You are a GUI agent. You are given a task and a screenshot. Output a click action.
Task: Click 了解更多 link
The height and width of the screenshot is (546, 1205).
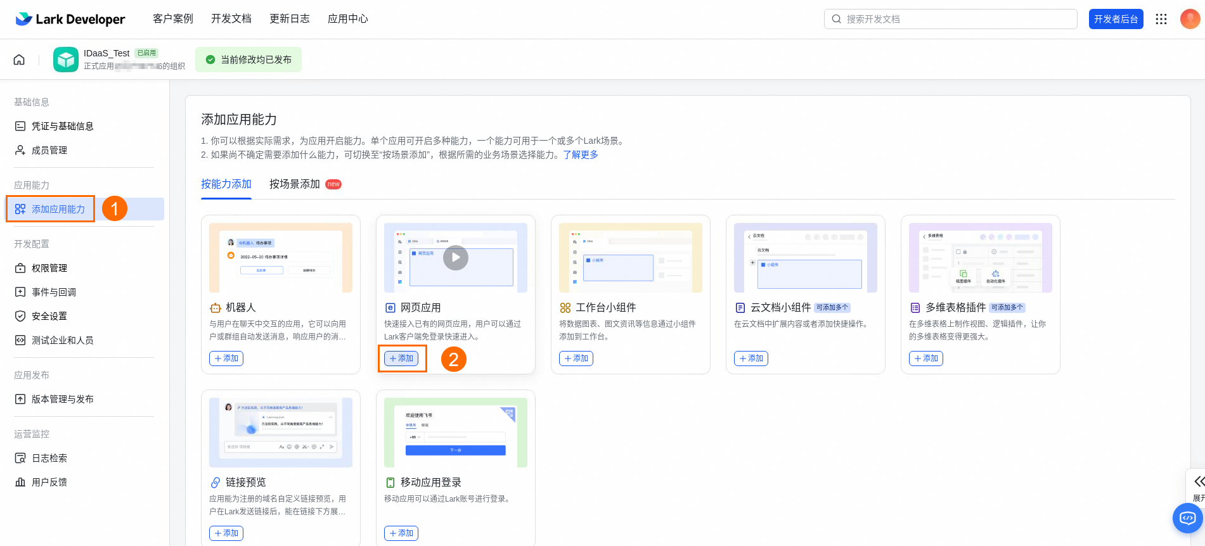click(581, 155)
